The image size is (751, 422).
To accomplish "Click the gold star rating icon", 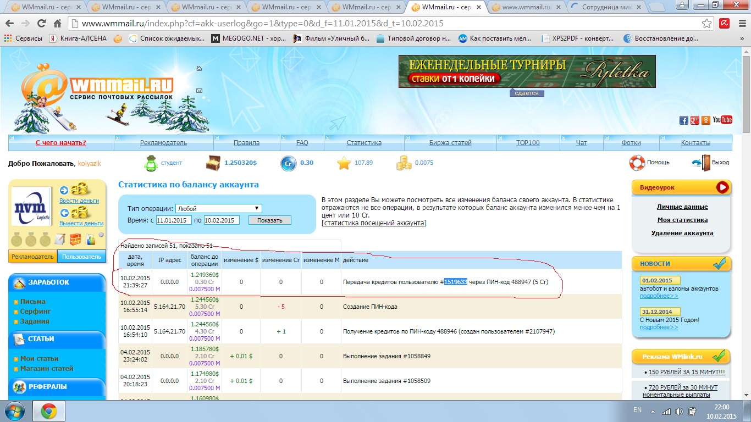I will click(344, 163).
